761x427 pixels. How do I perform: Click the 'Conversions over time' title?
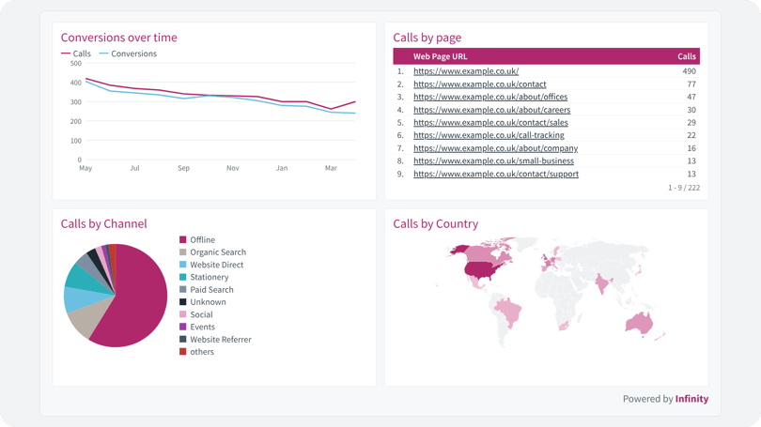(x=119, y=38)
